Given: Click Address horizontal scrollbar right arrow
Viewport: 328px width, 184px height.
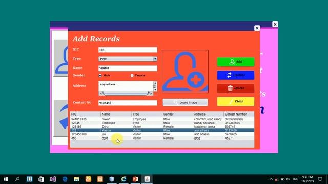Looking at the screenshot, I should (152, 94).
